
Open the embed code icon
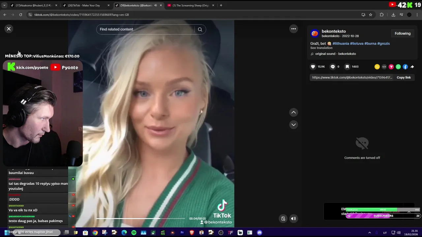[384, 67]
